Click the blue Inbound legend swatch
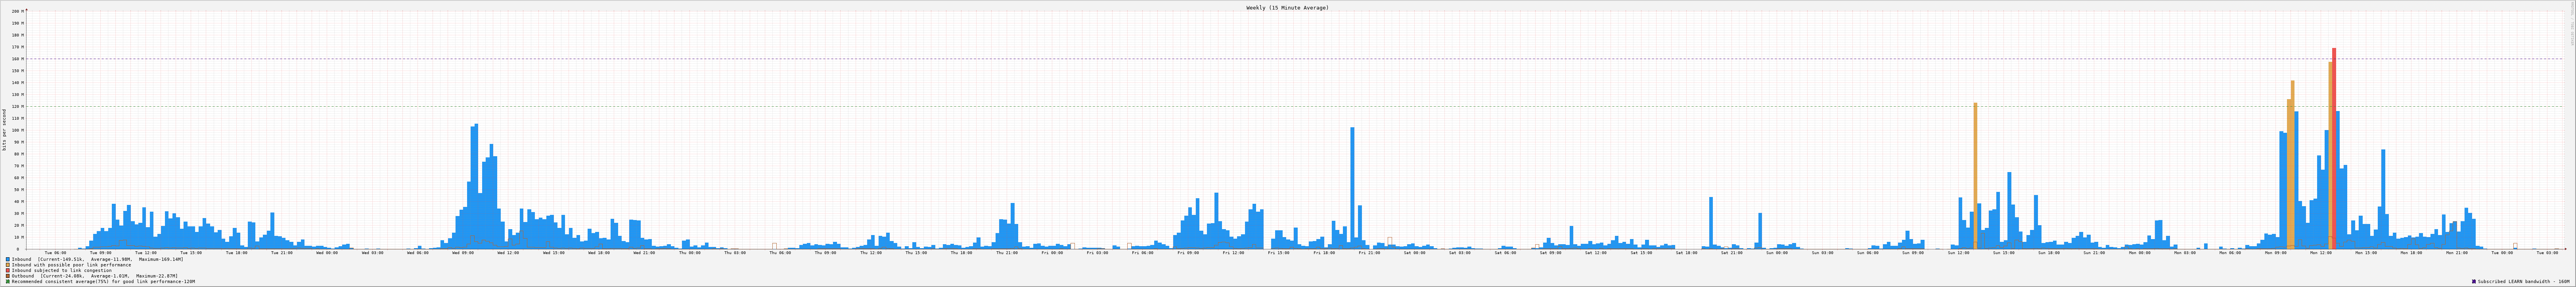Screen dimensions: 2576x287 click(8, 259)
